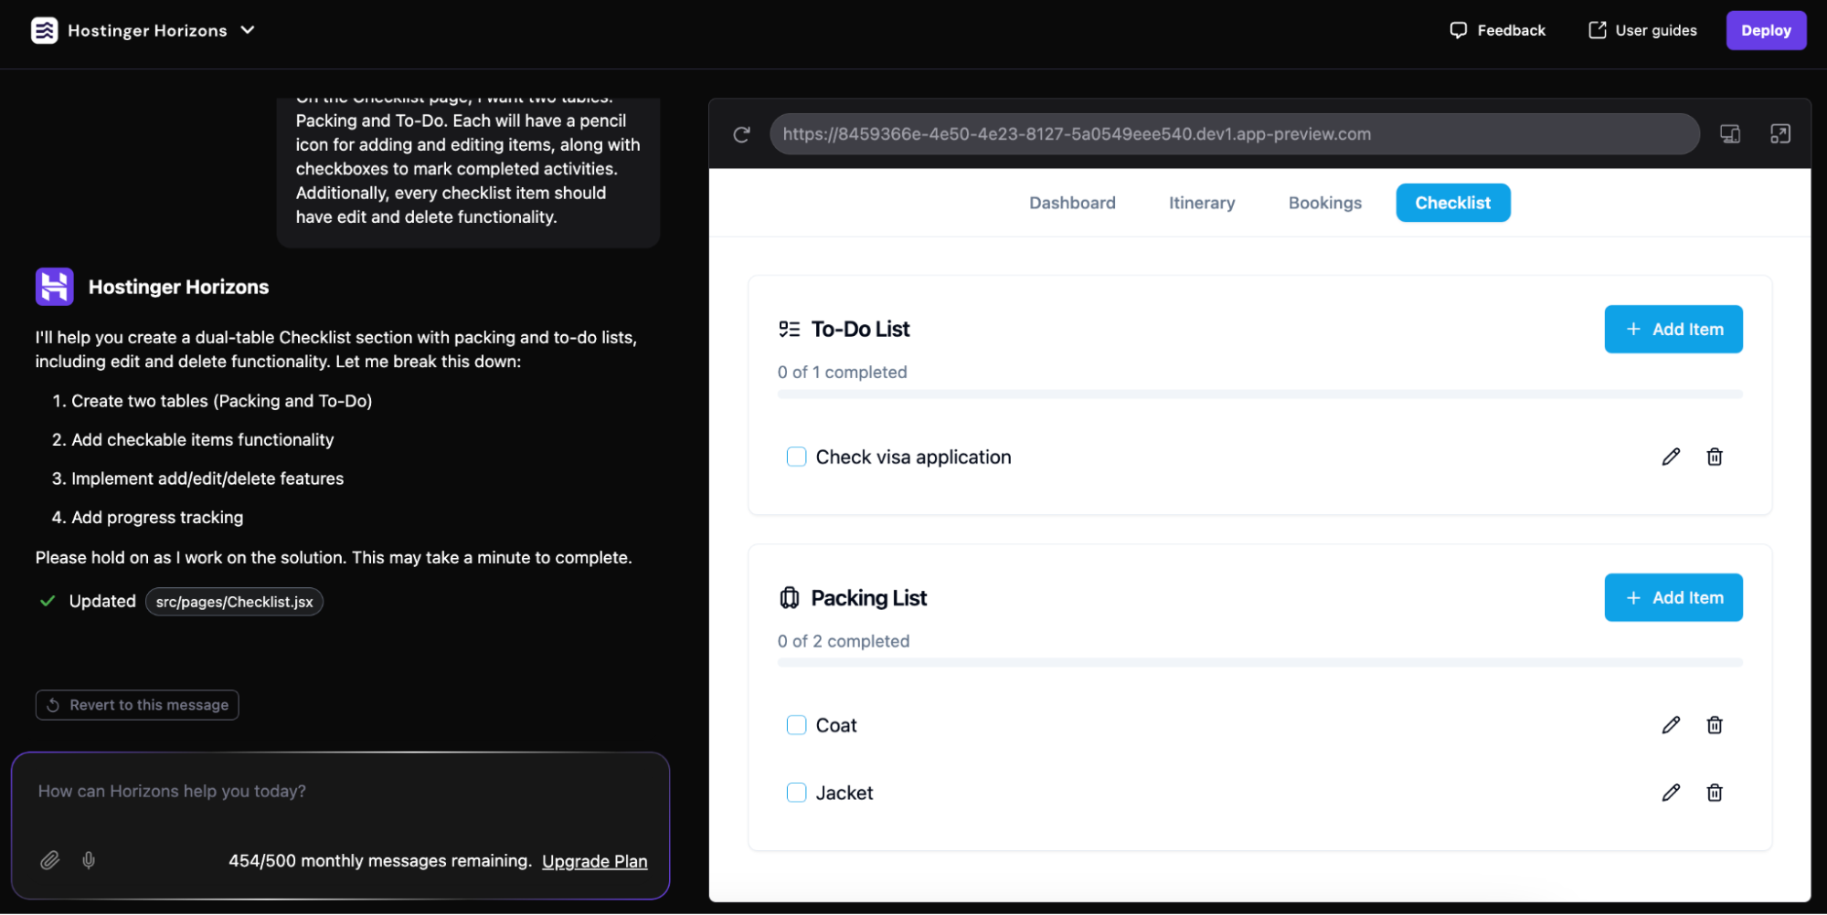Click the chat input field
1827x915 pixels.
[341, 791]
